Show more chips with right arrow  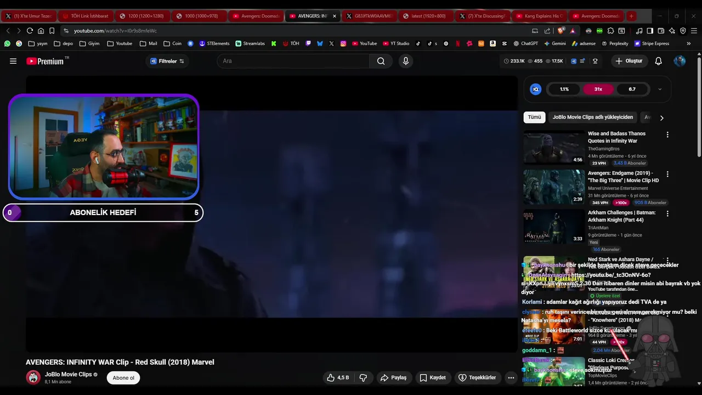pos(661,117)
